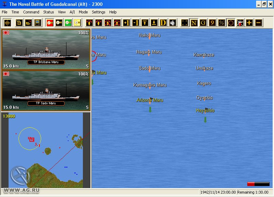Click green heading arrow below Arizona Maru

(150, 109)
